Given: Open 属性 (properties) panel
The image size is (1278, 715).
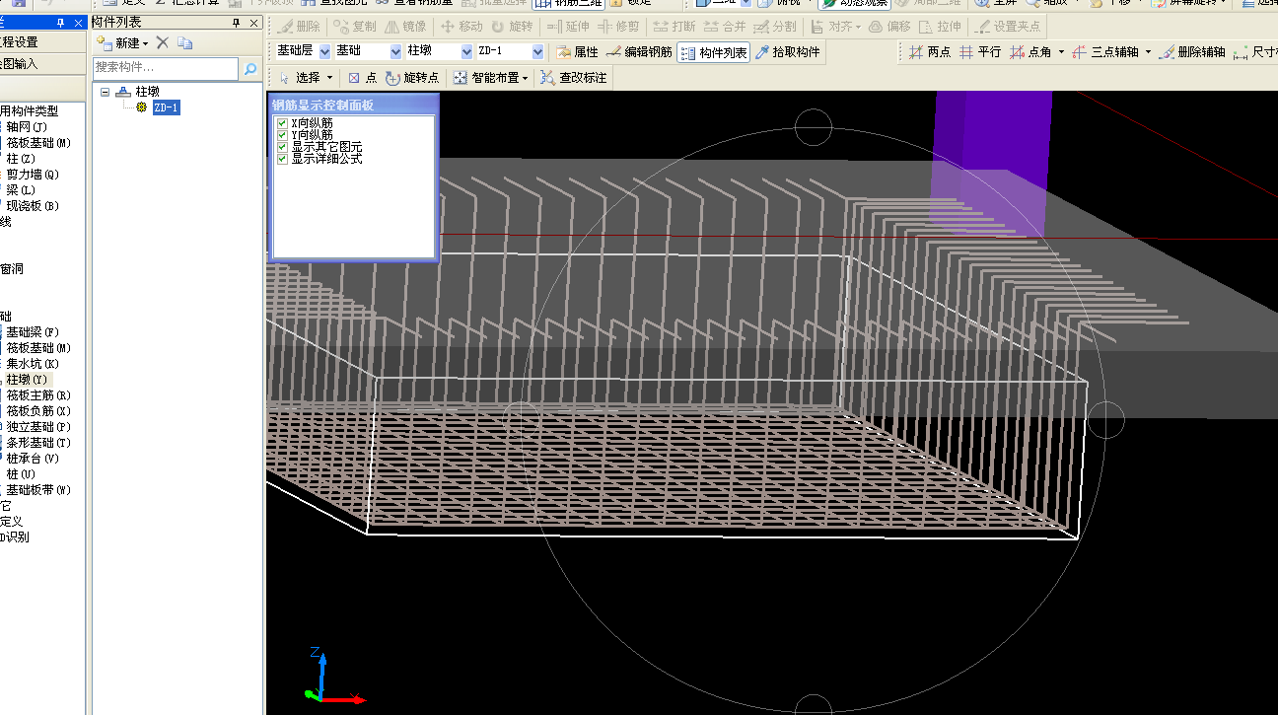Looking at the screenshot, I should pos(577,52).
